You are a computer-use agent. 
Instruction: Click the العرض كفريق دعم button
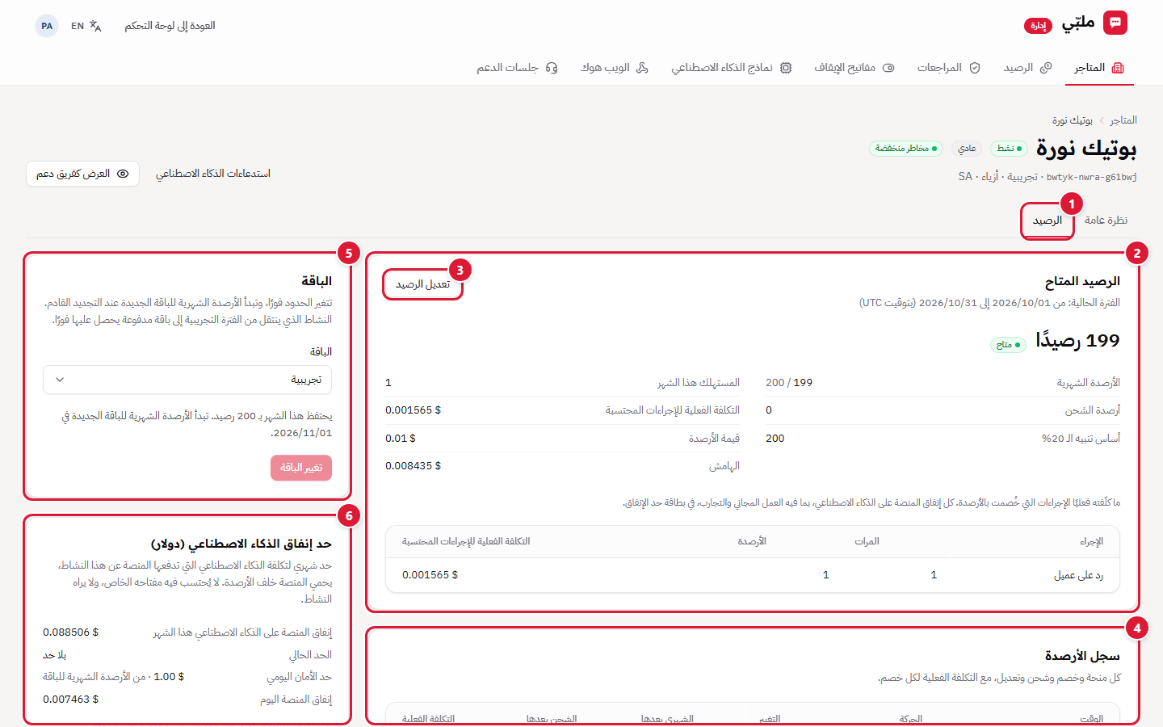click(82, 174)
